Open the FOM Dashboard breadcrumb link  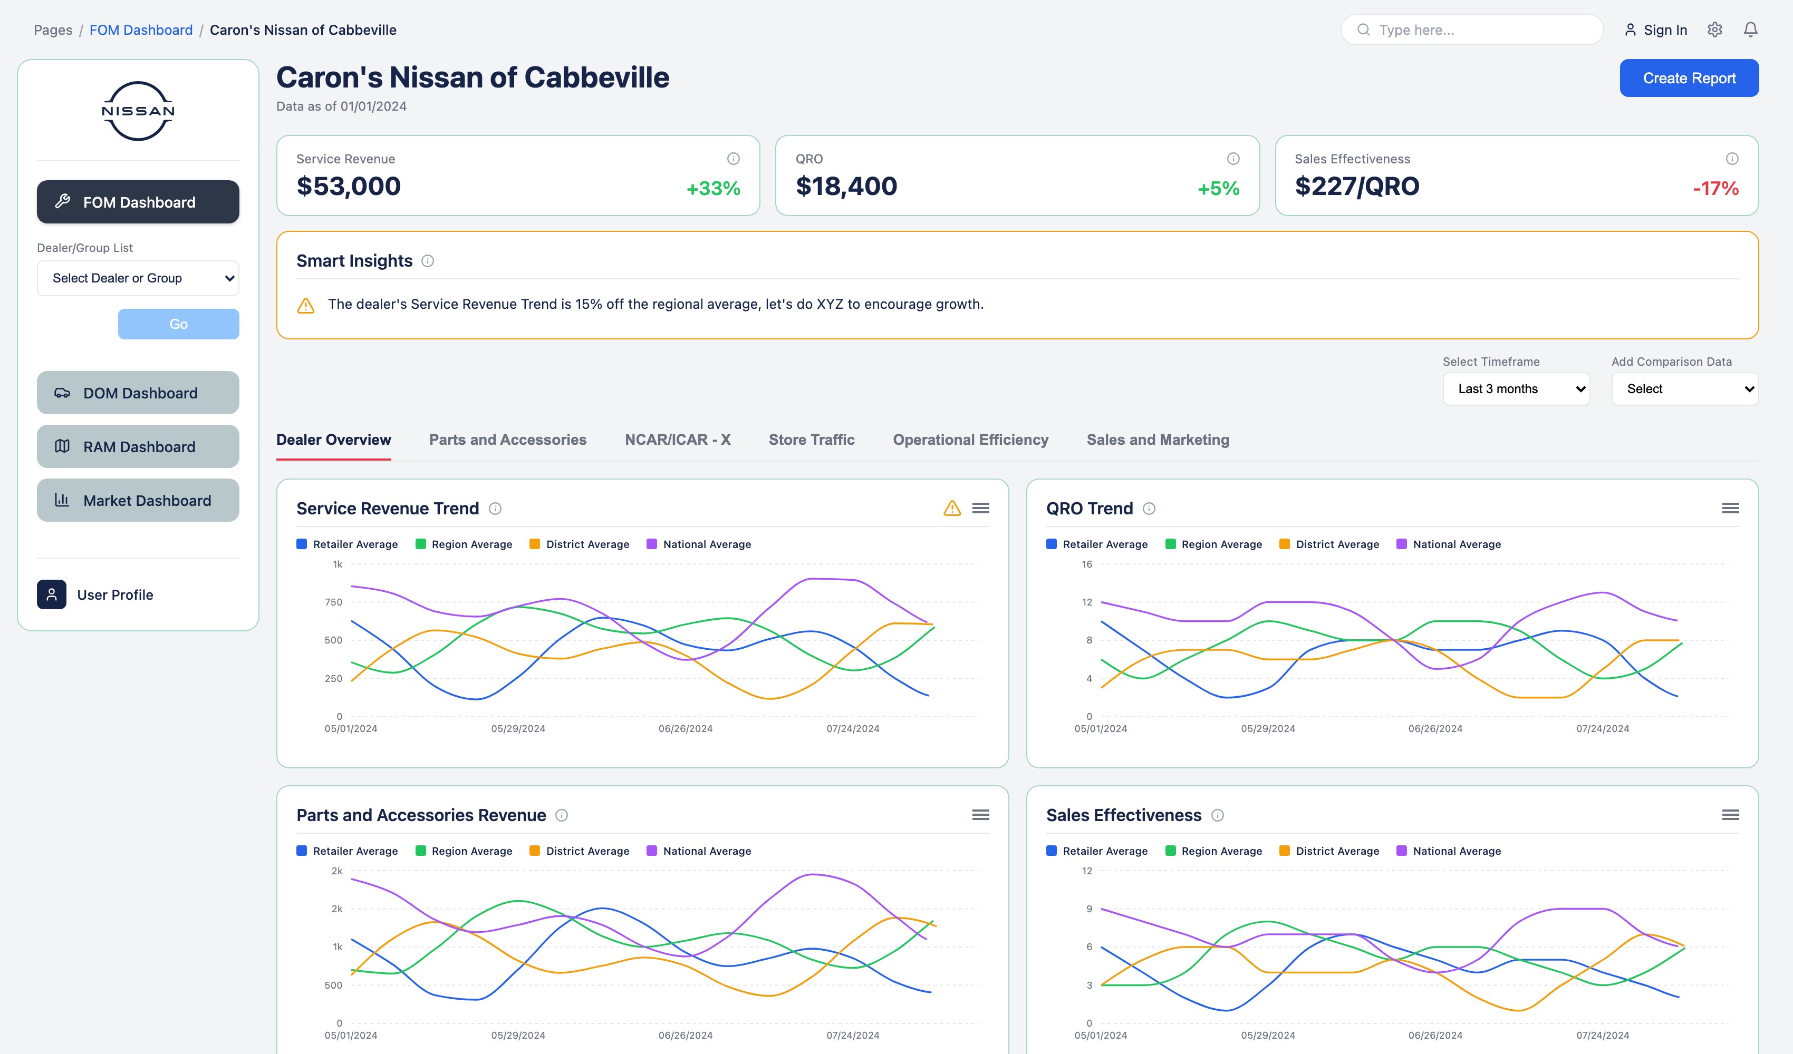pos(141,30)
